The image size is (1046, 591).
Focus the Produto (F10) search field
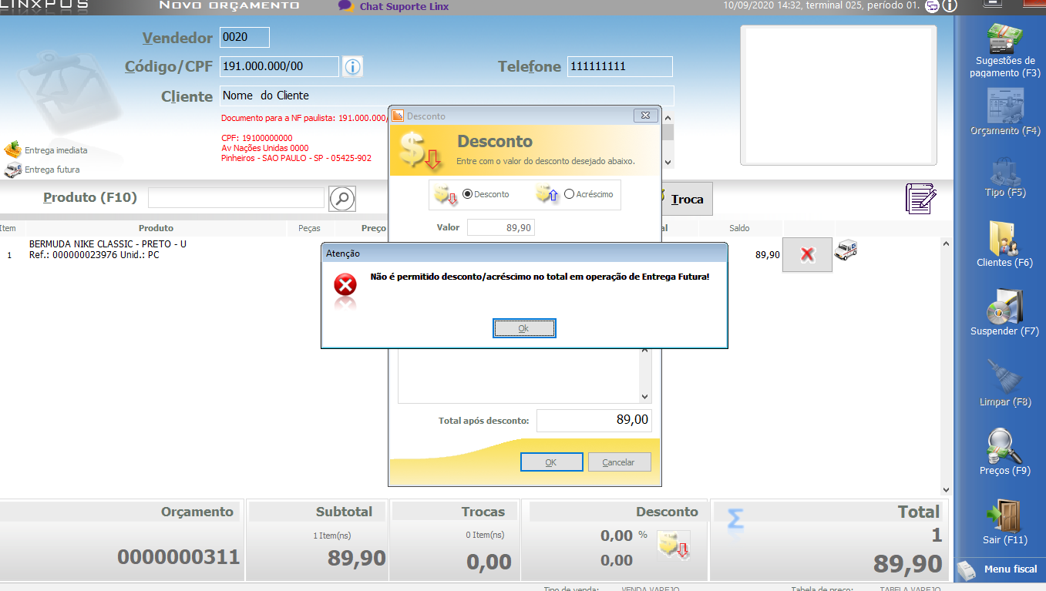tap(236, 198)
